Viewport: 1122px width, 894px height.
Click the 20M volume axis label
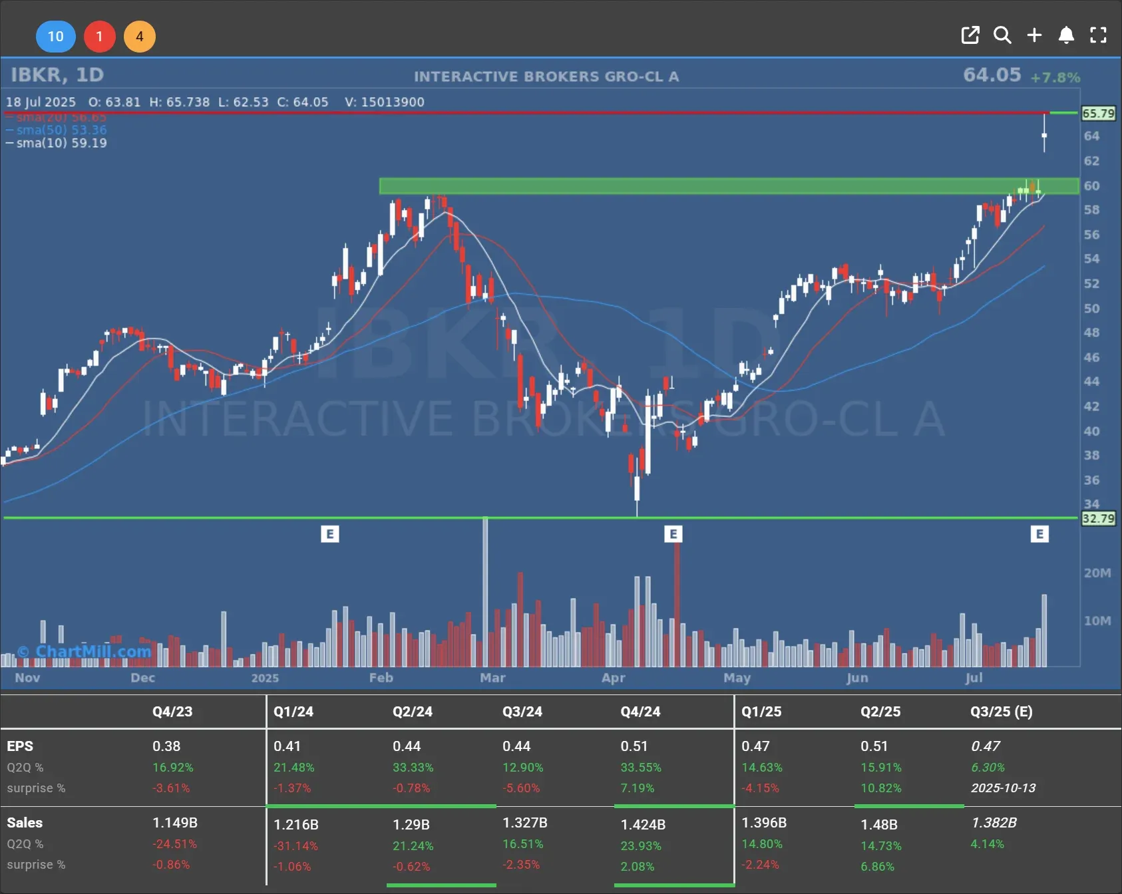pos(1097,573)
